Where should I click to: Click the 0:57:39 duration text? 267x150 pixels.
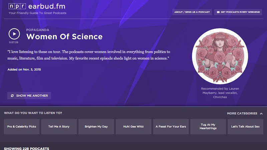pos(14,42)
